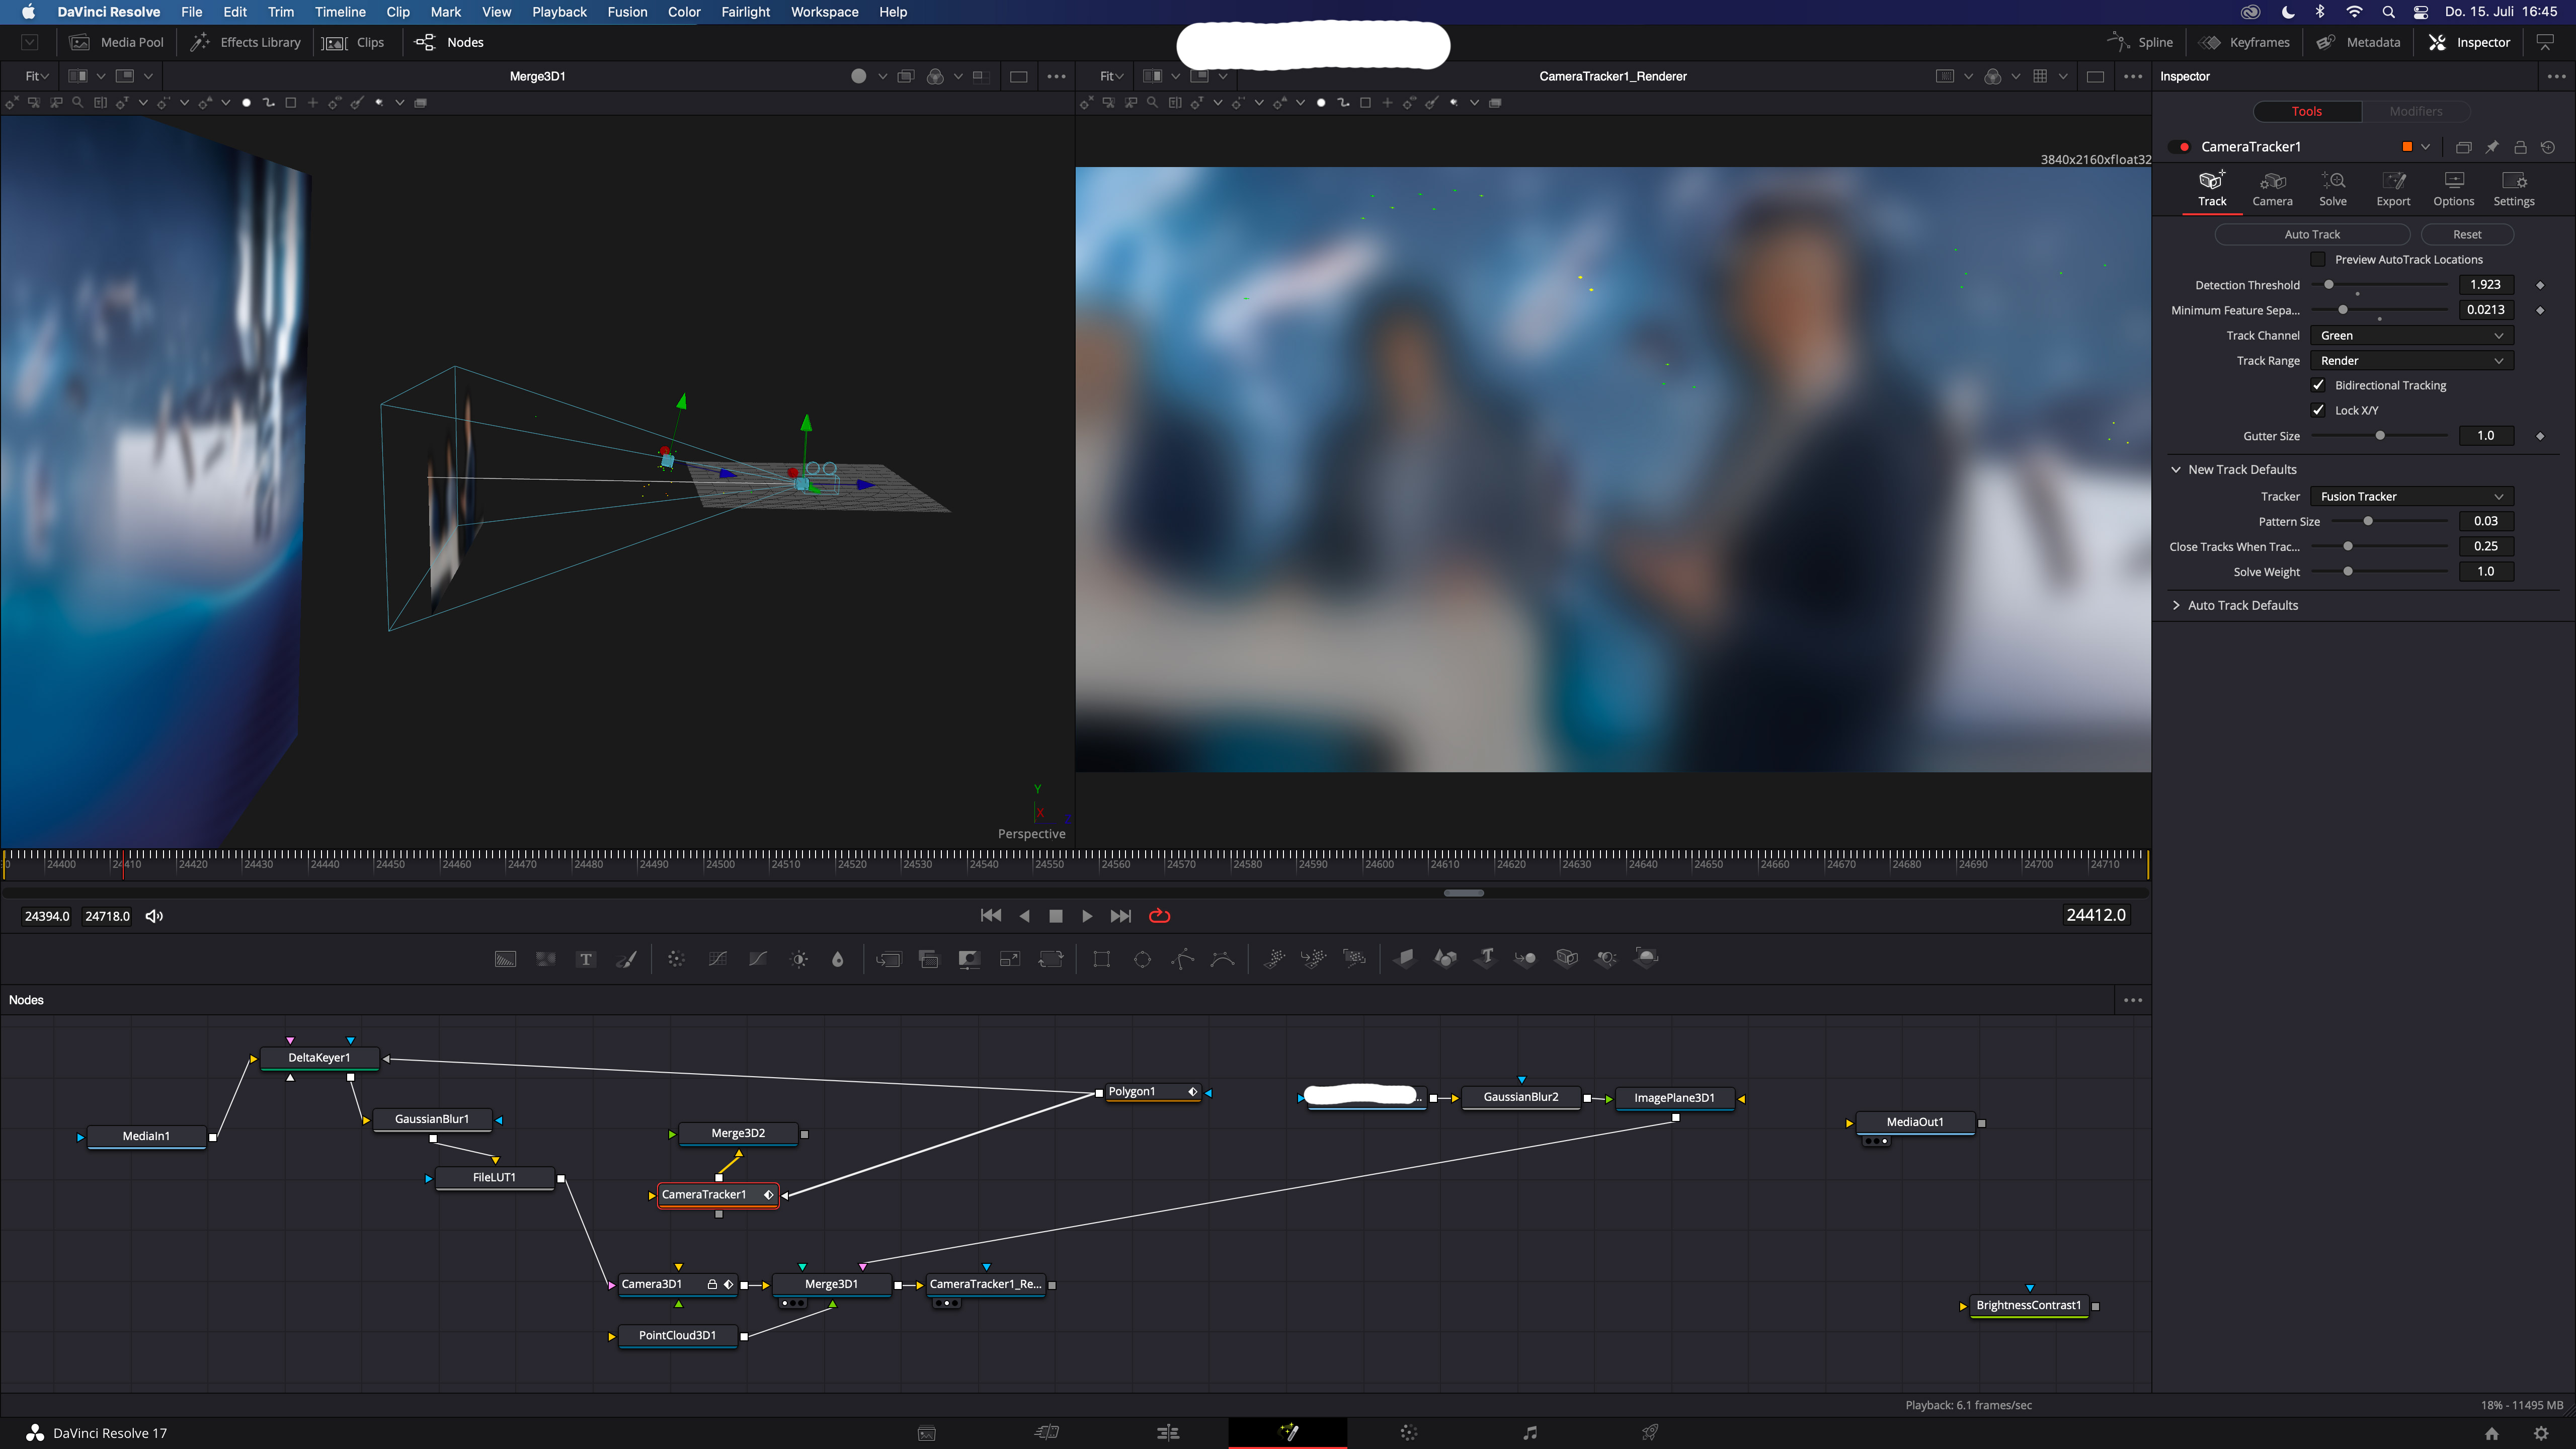Add a Fast Noise node from the toolbar
The width and height of the screenshot is (2576, 1449).
(546, 959)
